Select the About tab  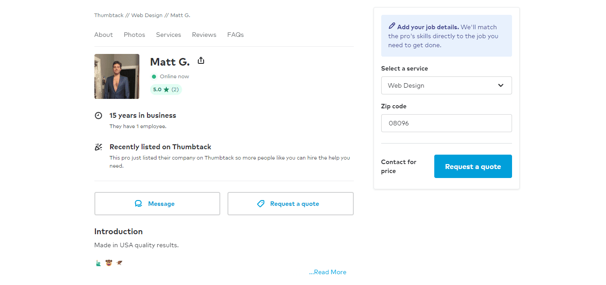[x=103, y=35]
